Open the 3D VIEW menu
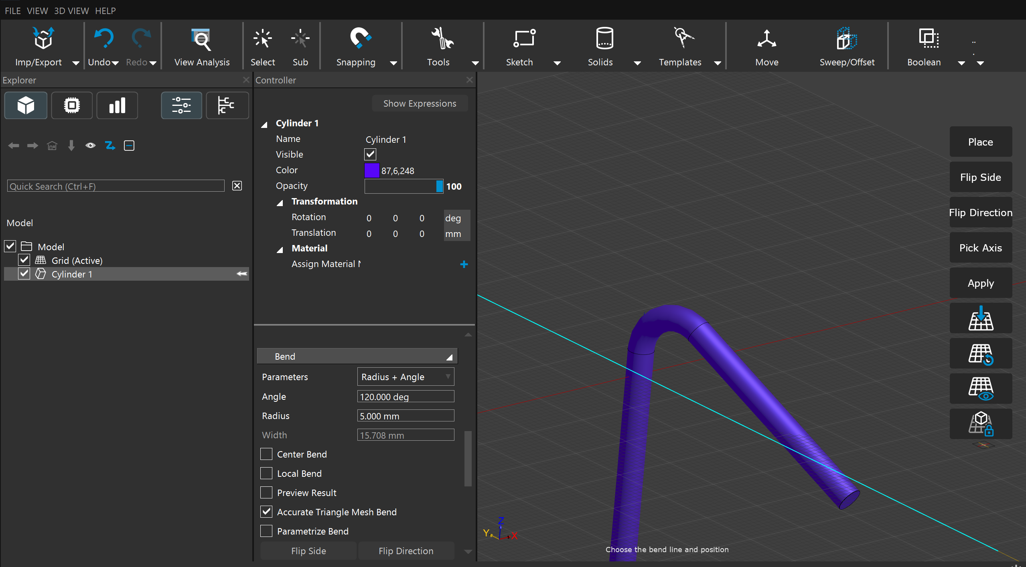Image resolution: width=1026 pixels, height=567 pixels. click(x=71, y=11)
